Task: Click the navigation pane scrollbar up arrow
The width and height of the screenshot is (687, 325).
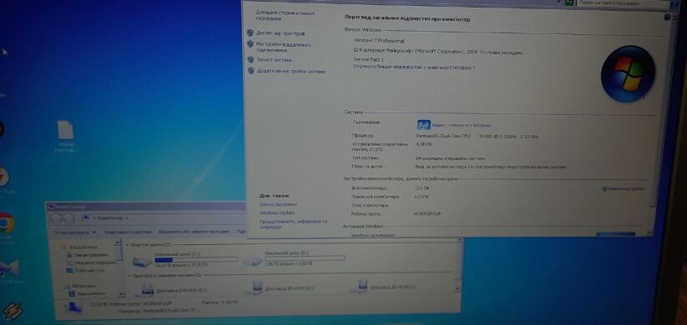Action: coord(118,242)
